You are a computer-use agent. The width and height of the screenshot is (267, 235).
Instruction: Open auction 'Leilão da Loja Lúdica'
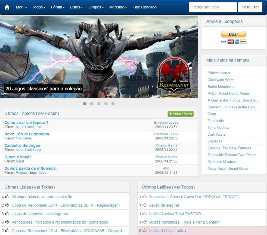(x=168, y=231)
